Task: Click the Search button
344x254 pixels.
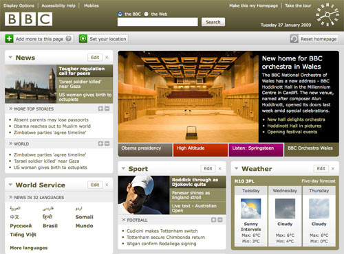Action: pyautogui.click(x=213, y=22)
